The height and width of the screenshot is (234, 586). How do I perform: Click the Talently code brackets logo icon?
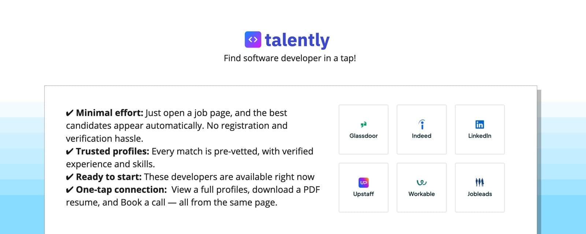tap(253, 39)
